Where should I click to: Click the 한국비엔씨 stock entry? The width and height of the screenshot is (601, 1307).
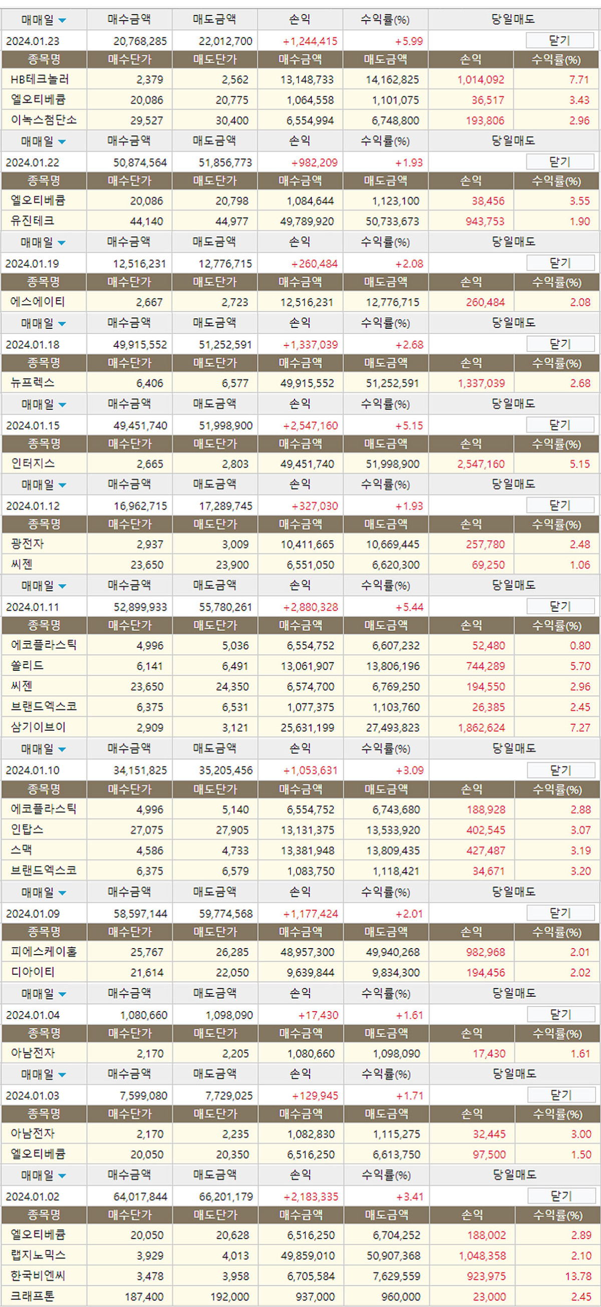pyautogui.click(x=38, y=1275)
